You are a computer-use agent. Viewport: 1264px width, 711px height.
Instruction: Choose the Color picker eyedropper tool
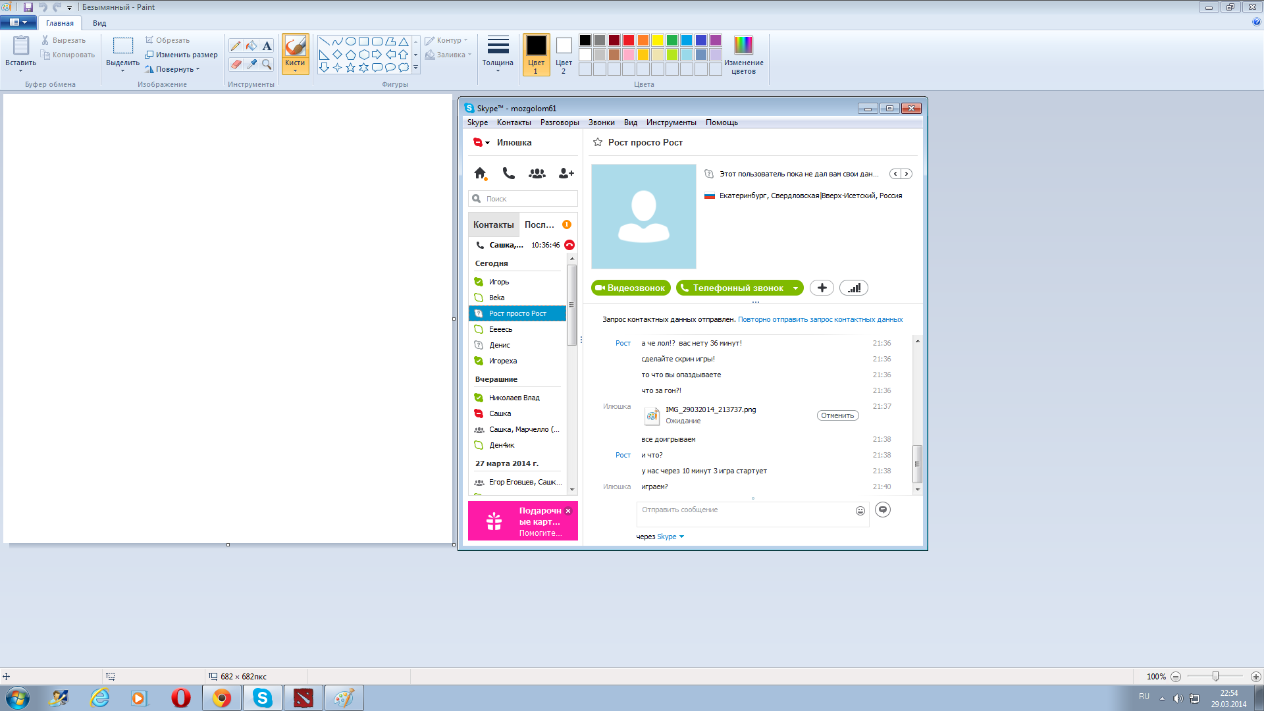tap(251, 65)
